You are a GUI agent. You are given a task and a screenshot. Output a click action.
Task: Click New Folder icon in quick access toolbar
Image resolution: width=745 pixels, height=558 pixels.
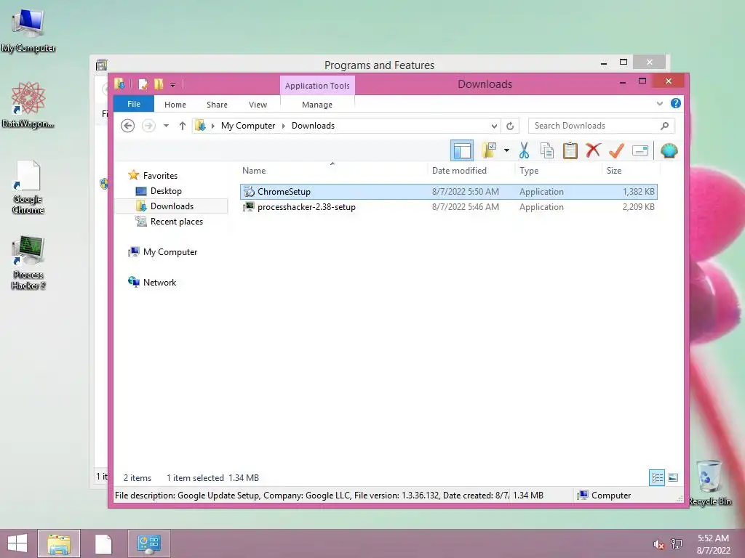[x=159, y=84]
